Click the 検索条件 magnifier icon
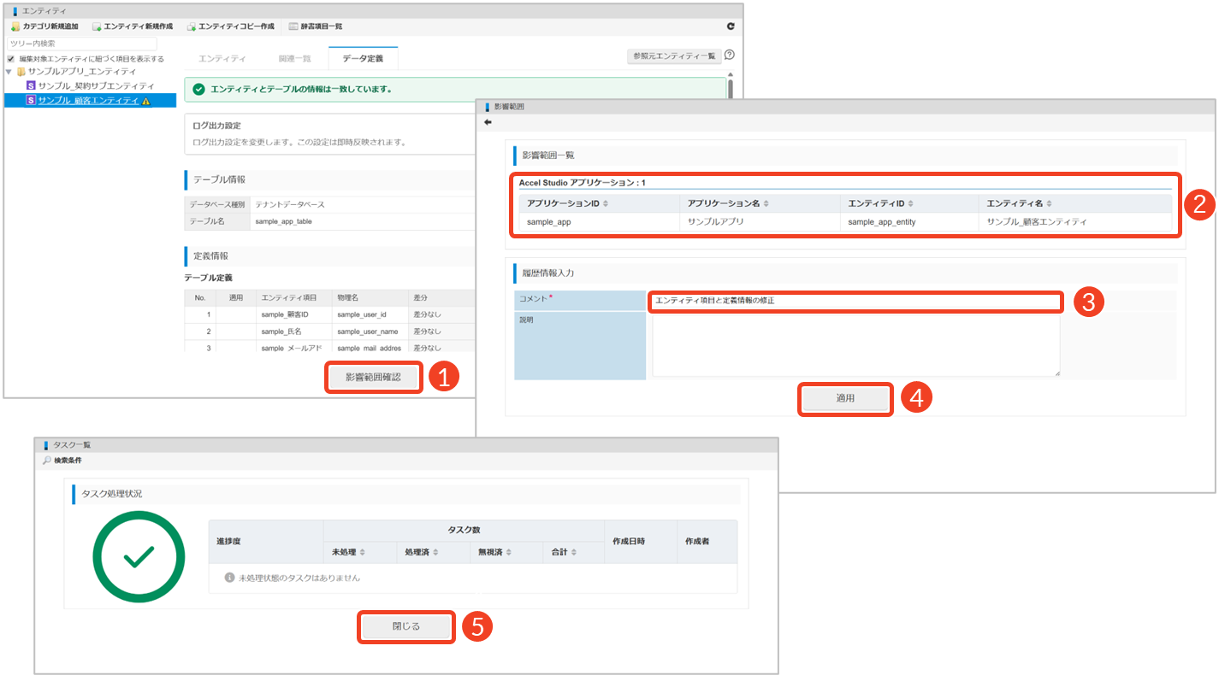 coord(46,461)
